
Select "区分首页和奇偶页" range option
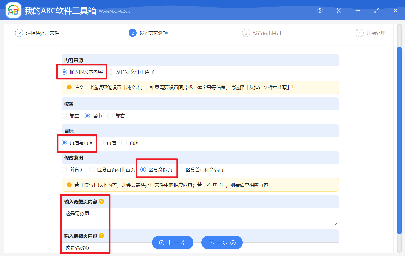point(181,169)
